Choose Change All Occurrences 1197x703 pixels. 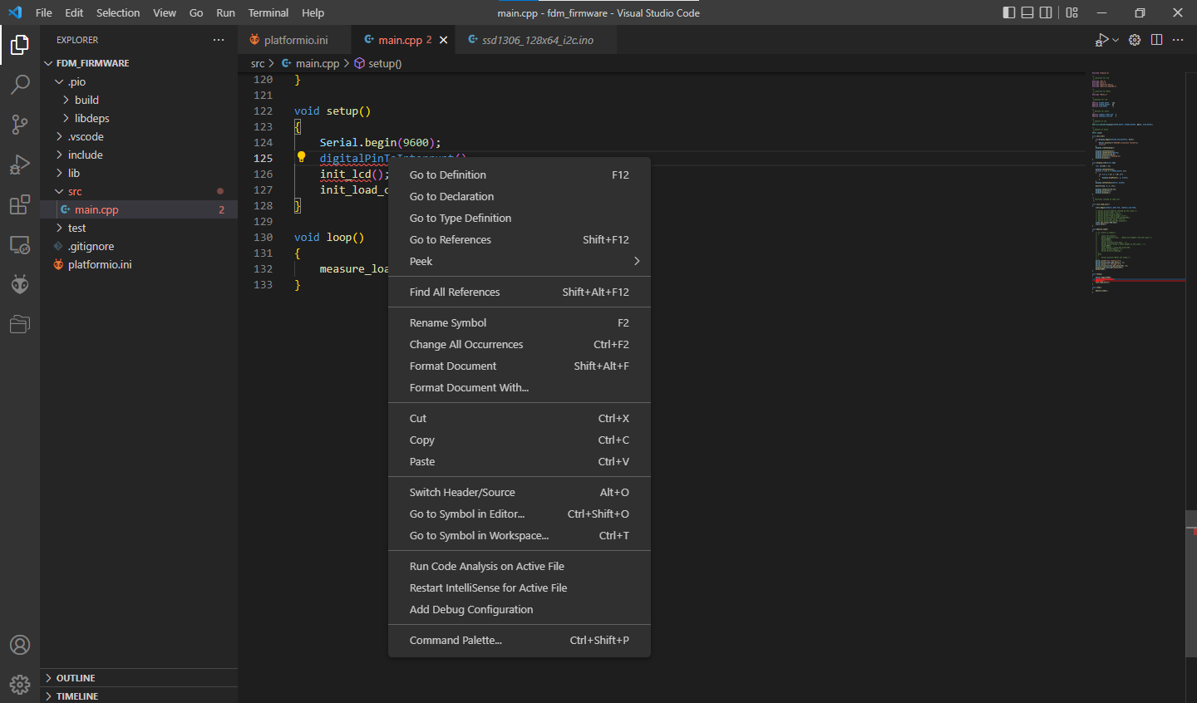pos(520,344)
